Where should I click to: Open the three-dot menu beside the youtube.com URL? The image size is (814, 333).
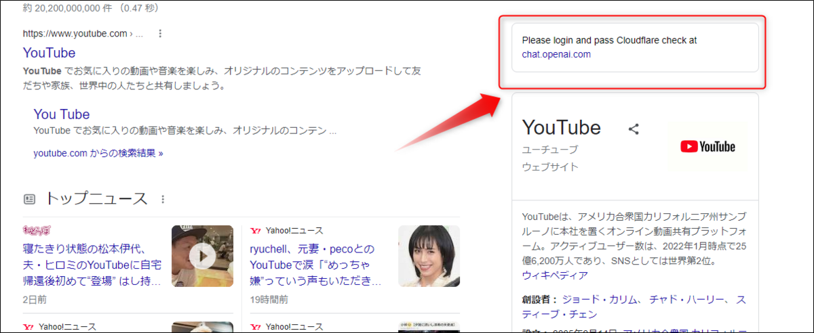tap(160, 33)
